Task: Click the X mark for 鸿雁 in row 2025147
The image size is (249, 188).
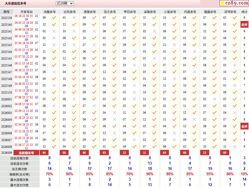Action: click(x=54, y=72)
